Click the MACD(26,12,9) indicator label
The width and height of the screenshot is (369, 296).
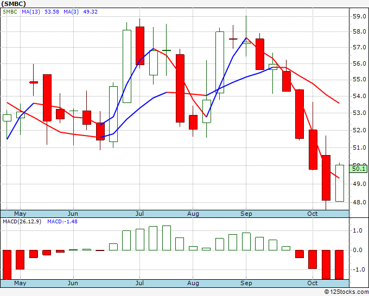point(22,222)
